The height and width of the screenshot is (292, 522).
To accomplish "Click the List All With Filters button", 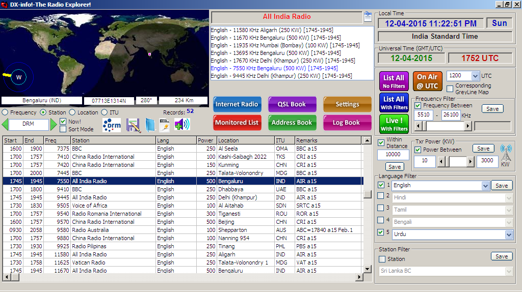I will [394, 103].
